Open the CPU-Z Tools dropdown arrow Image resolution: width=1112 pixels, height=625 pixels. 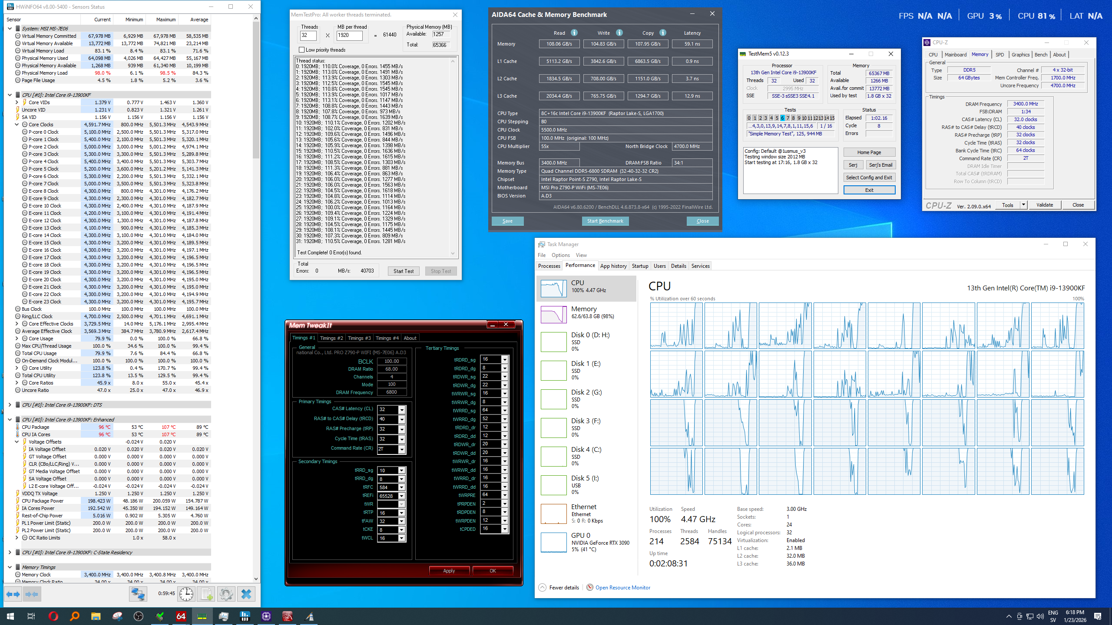point(1023,205)
